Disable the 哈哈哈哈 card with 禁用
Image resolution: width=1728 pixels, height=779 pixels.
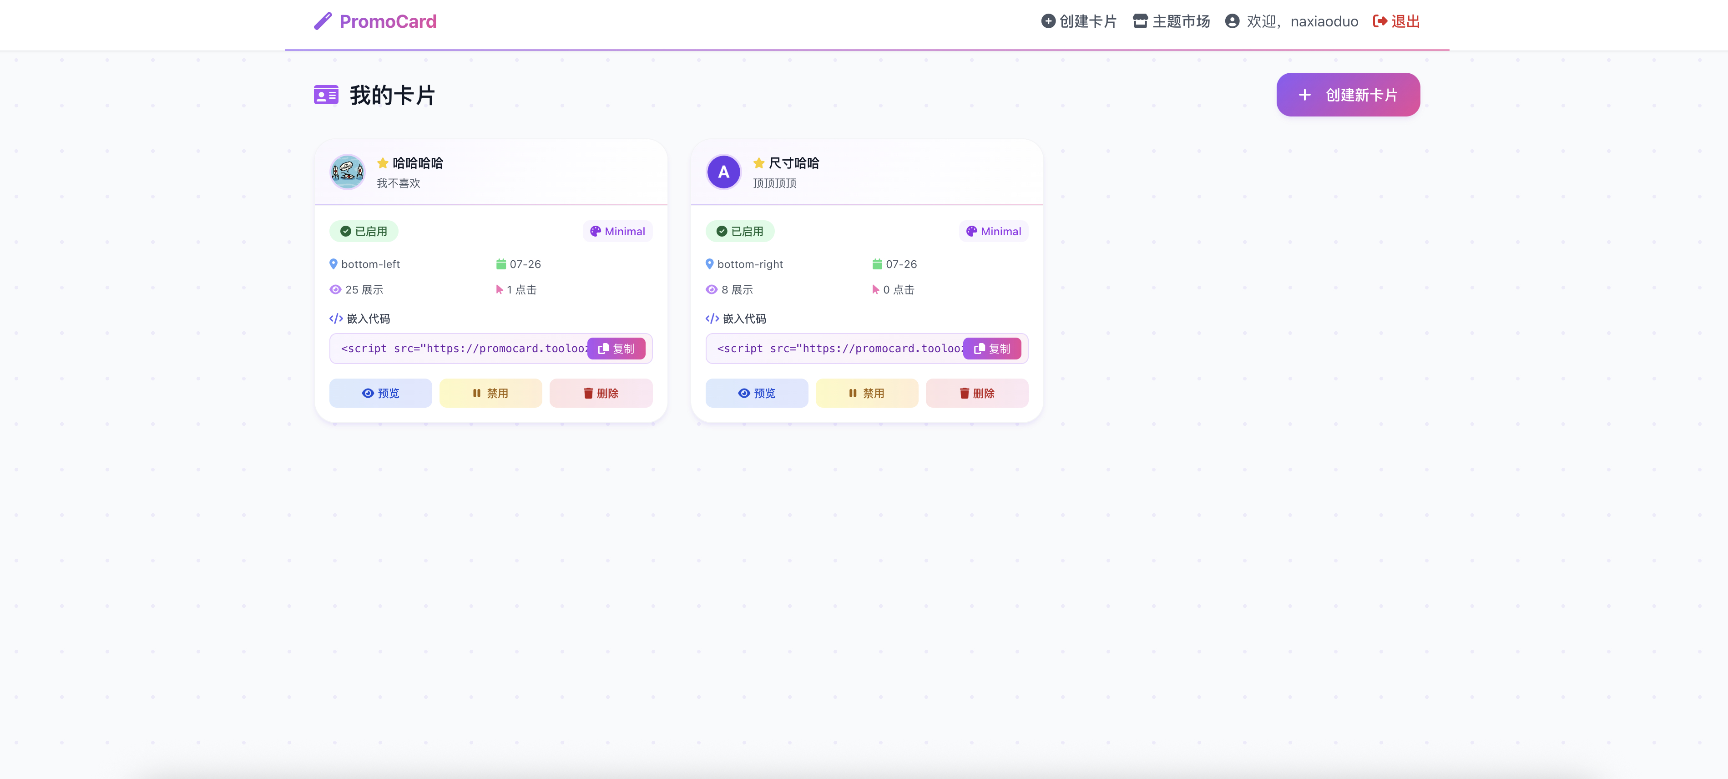[490, 393]
